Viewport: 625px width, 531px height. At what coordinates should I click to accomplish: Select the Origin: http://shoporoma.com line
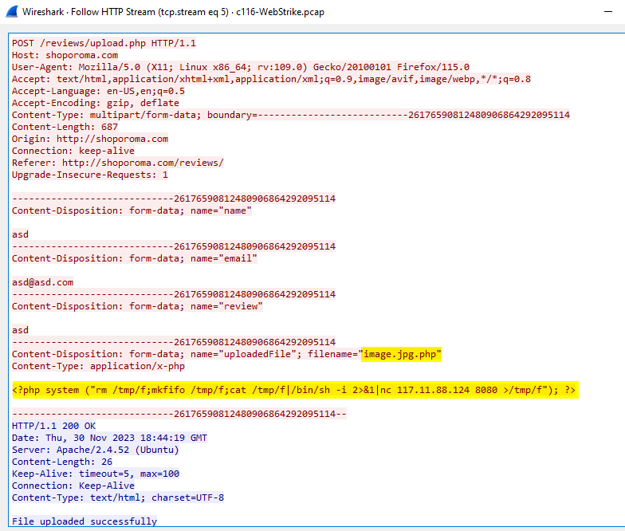89,139
